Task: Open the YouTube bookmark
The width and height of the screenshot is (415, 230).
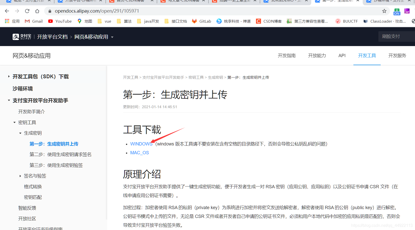Action: [x=60, y=21]
